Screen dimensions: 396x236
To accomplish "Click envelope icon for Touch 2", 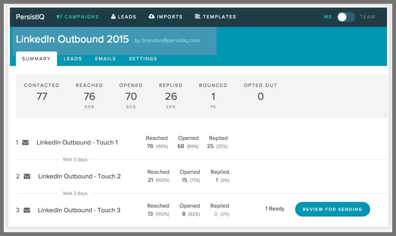I will (27, 176).
